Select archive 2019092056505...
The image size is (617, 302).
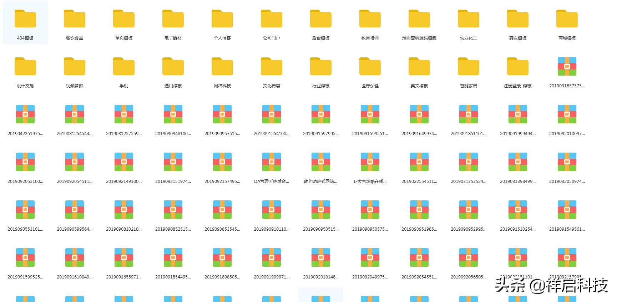coord(469,257)
